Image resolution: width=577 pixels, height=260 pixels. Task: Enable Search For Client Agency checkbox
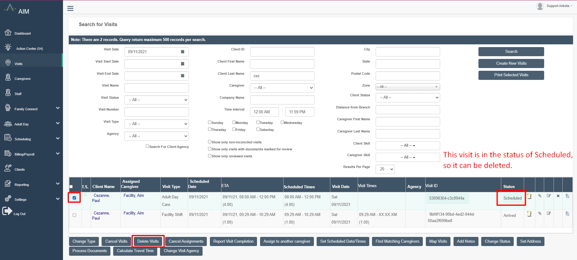tap(147, 146)
